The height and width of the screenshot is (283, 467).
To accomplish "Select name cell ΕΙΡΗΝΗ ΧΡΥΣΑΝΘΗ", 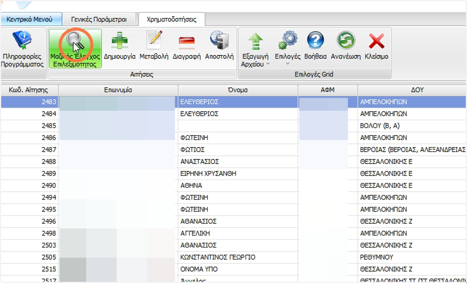I will tap(238, 174).
